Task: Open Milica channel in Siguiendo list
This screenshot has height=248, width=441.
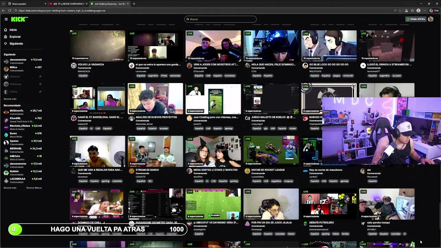Action: pyautogui.click(x=22, y=69)
